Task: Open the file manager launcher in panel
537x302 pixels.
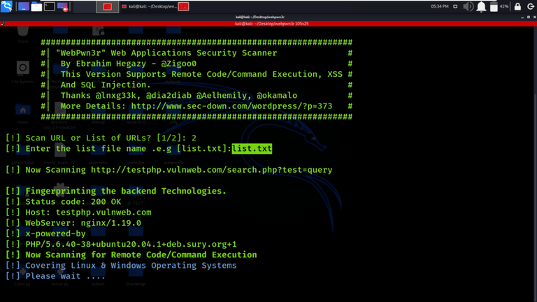Action: coord(36,6)
